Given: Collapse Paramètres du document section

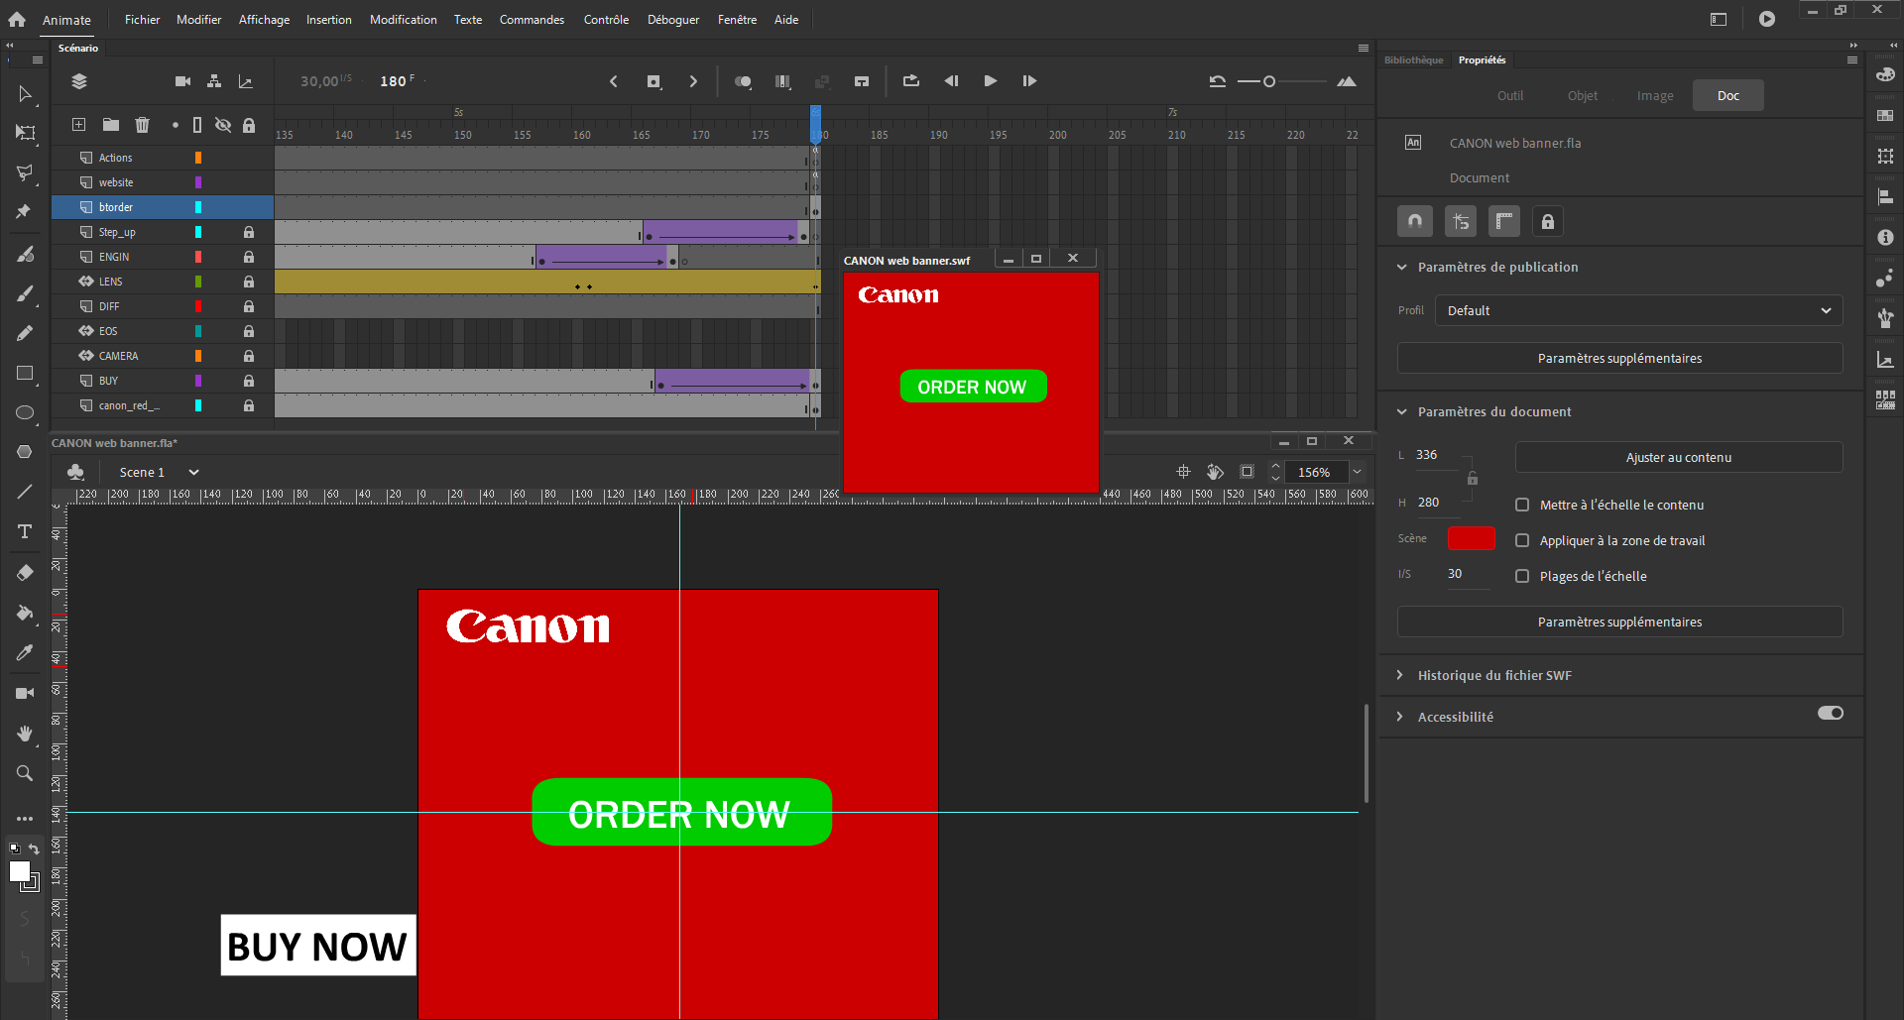Looking at the screenshot, I should point(1402,411).
